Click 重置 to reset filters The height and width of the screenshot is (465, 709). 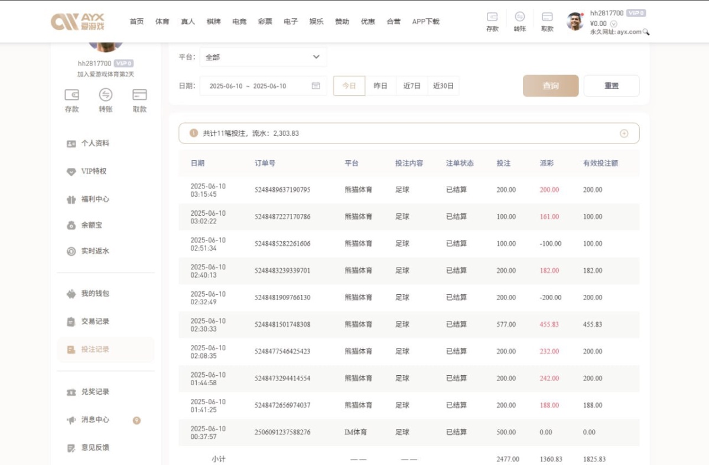click(x=612, y=85)
